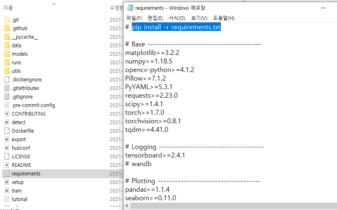Collapse sort arrow above 이름 column
The image size is (337, 210).
pyautogui.click(x=54, y=4)
